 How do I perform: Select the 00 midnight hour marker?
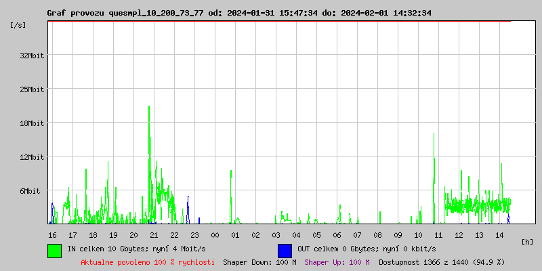(x=215, y=234)
